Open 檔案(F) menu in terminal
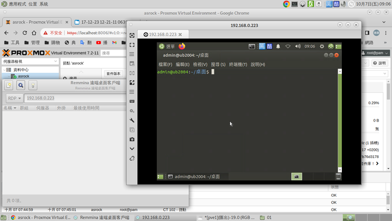The image size is (392, 221). pyautogui.click(x=166, y=65)
